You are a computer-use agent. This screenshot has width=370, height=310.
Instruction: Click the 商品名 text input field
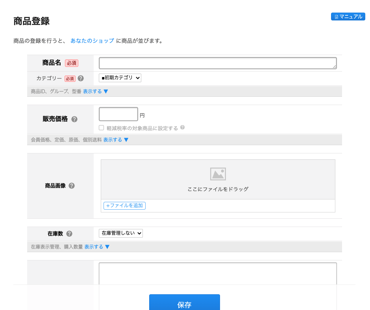[218, 63]
